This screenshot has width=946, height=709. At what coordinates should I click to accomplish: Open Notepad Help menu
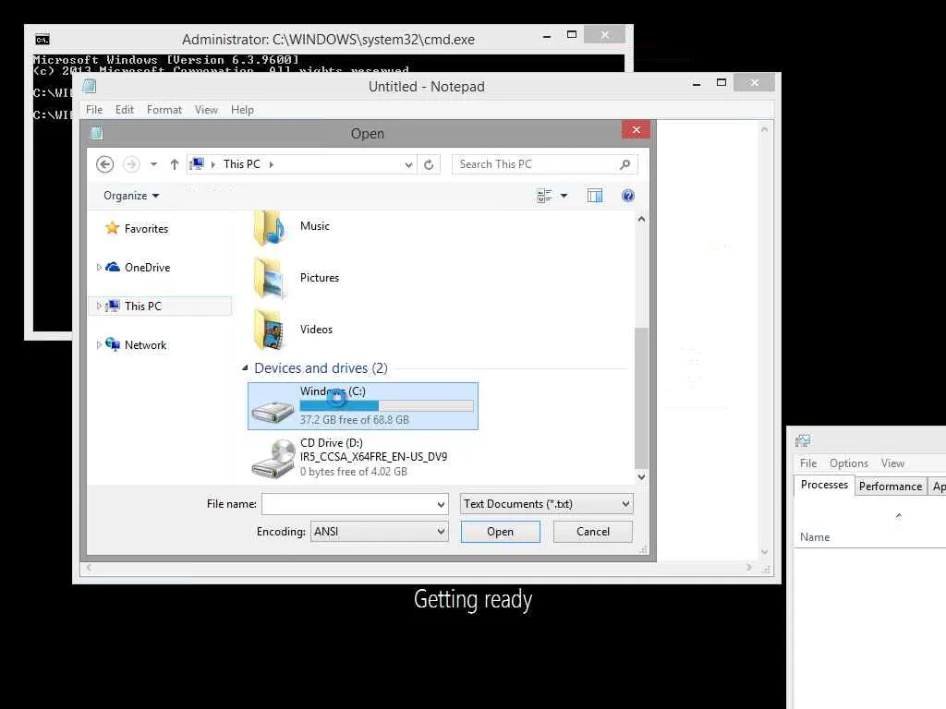coord(242,110)
